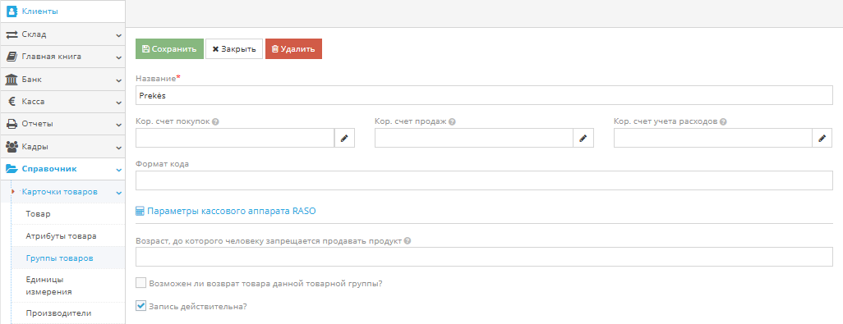Click Название field containing Prekės
Viewport: 843px width, 324px height.
point(484,95)
